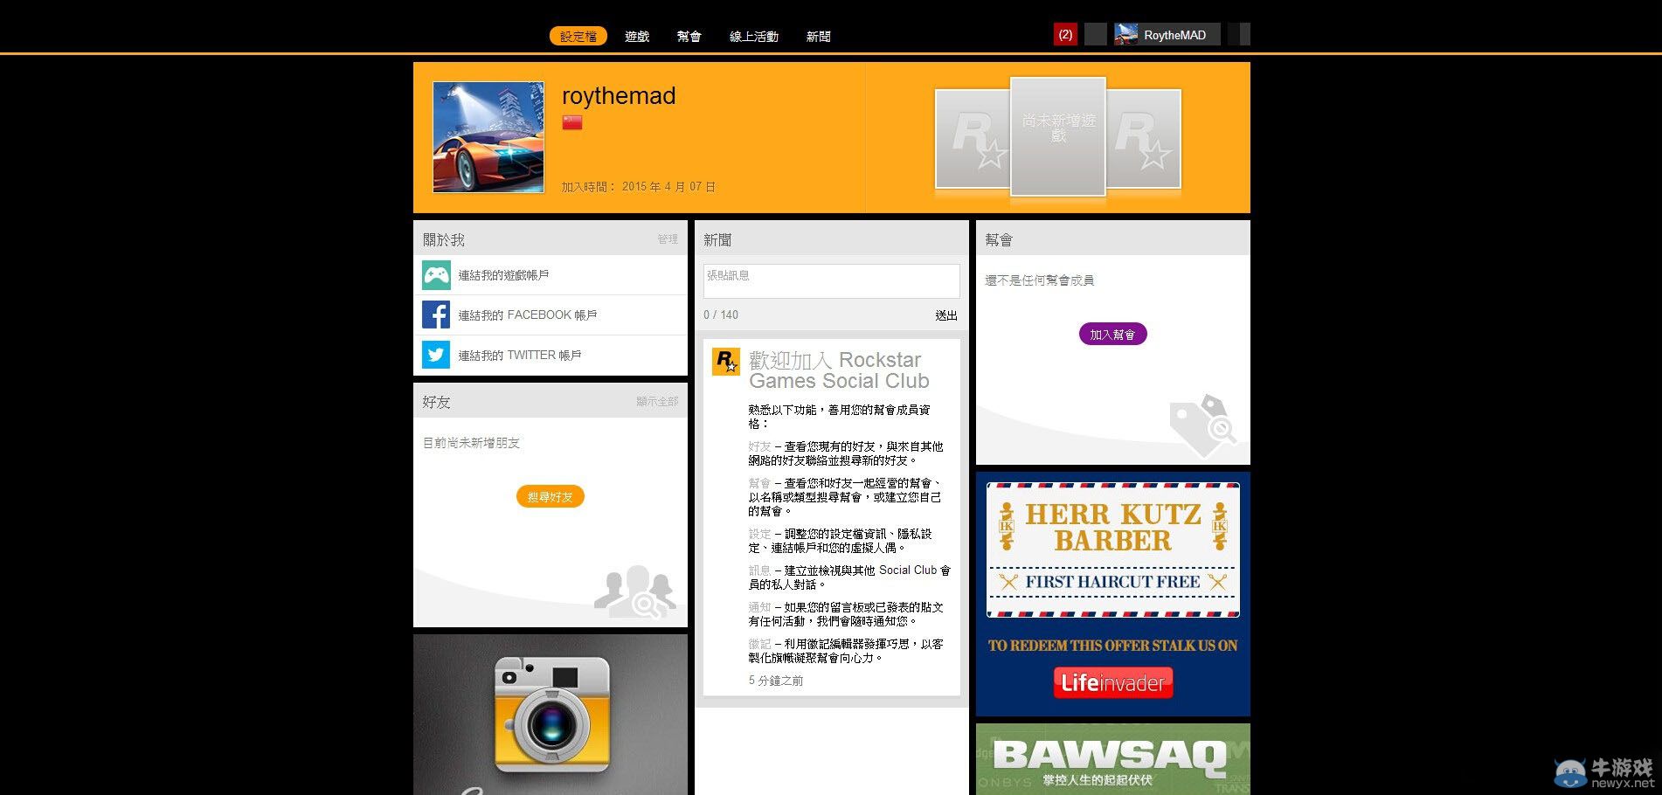
Task: Click the small avatar next to RoytheMAD
Action: pos(1125,35)
